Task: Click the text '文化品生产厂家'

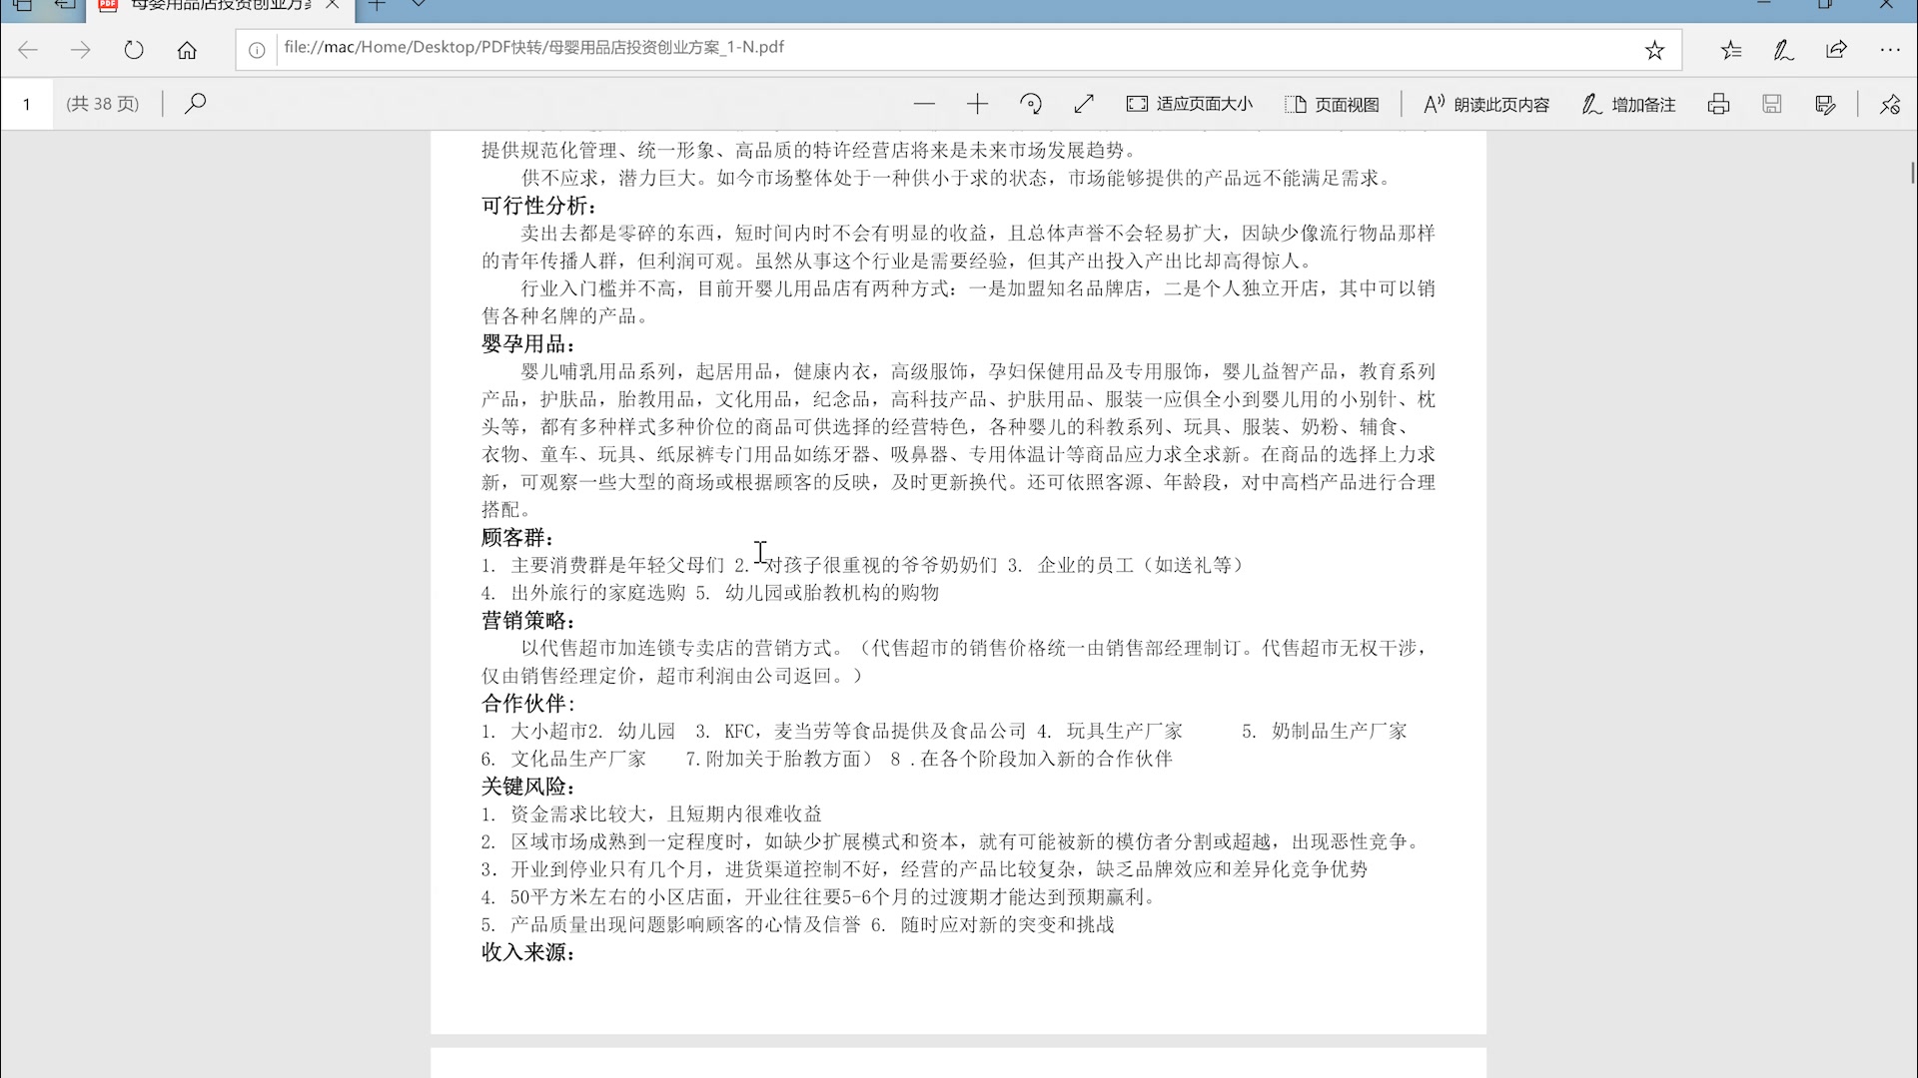Action: point(578,759)
